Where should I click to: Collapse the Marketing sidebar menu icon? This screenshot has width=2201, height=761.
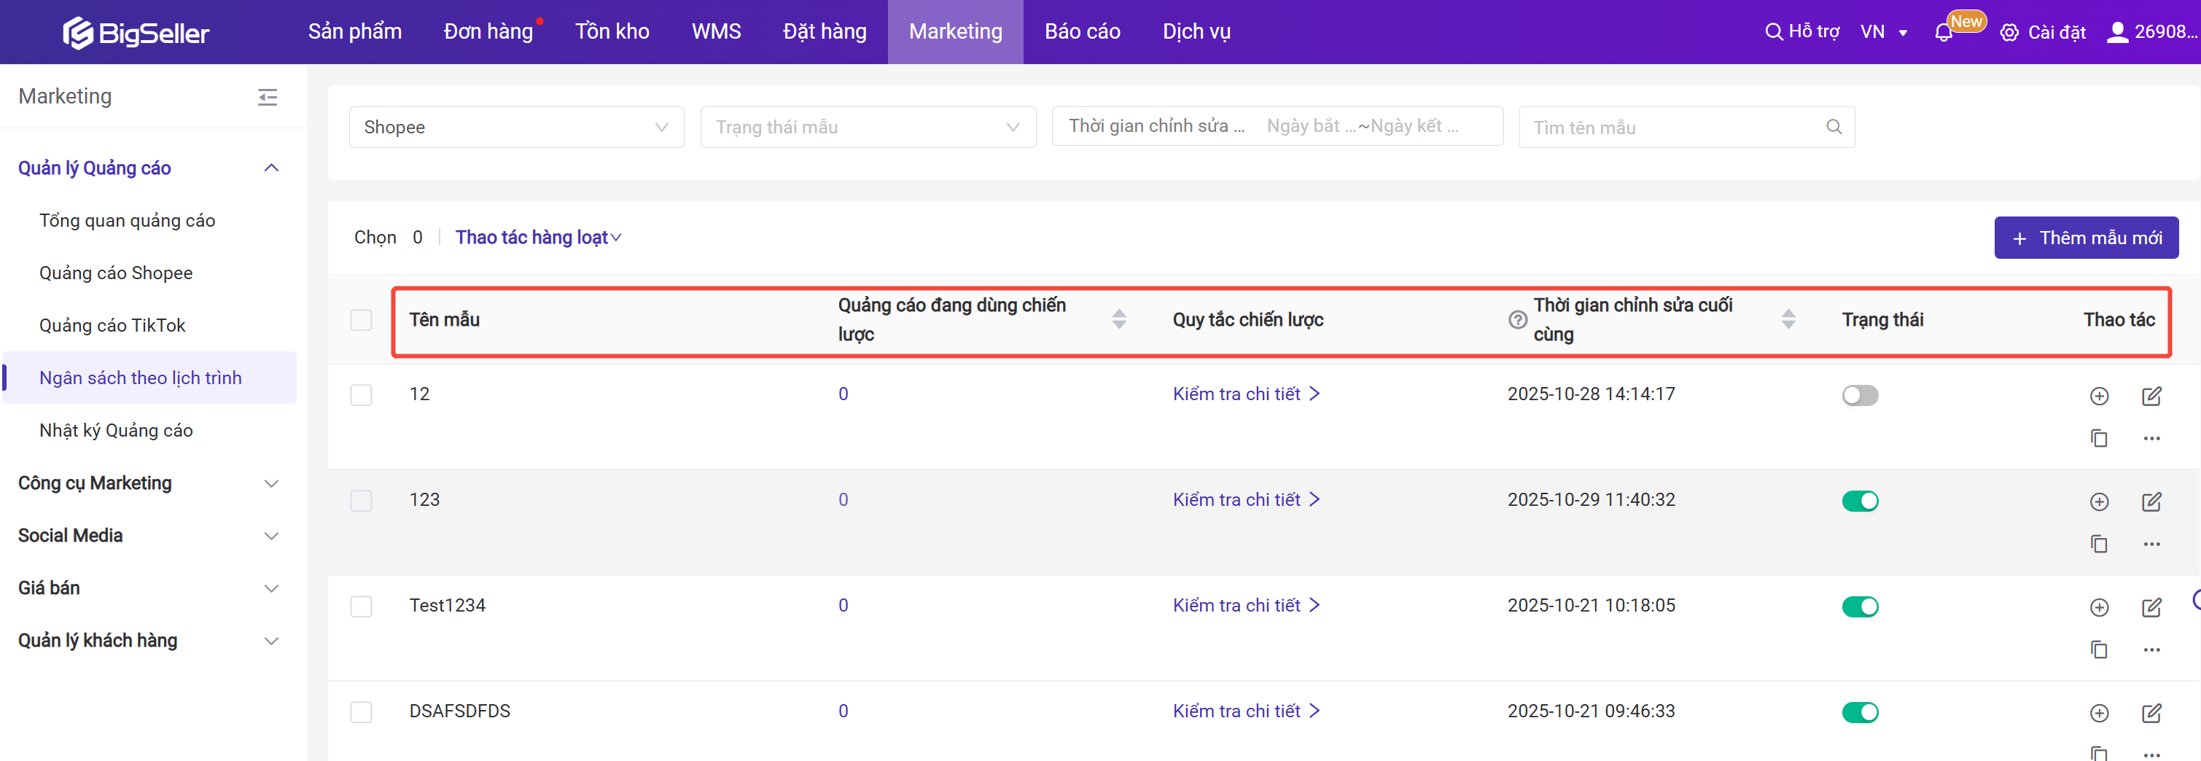pyautogui.click(x=268, y=98)
